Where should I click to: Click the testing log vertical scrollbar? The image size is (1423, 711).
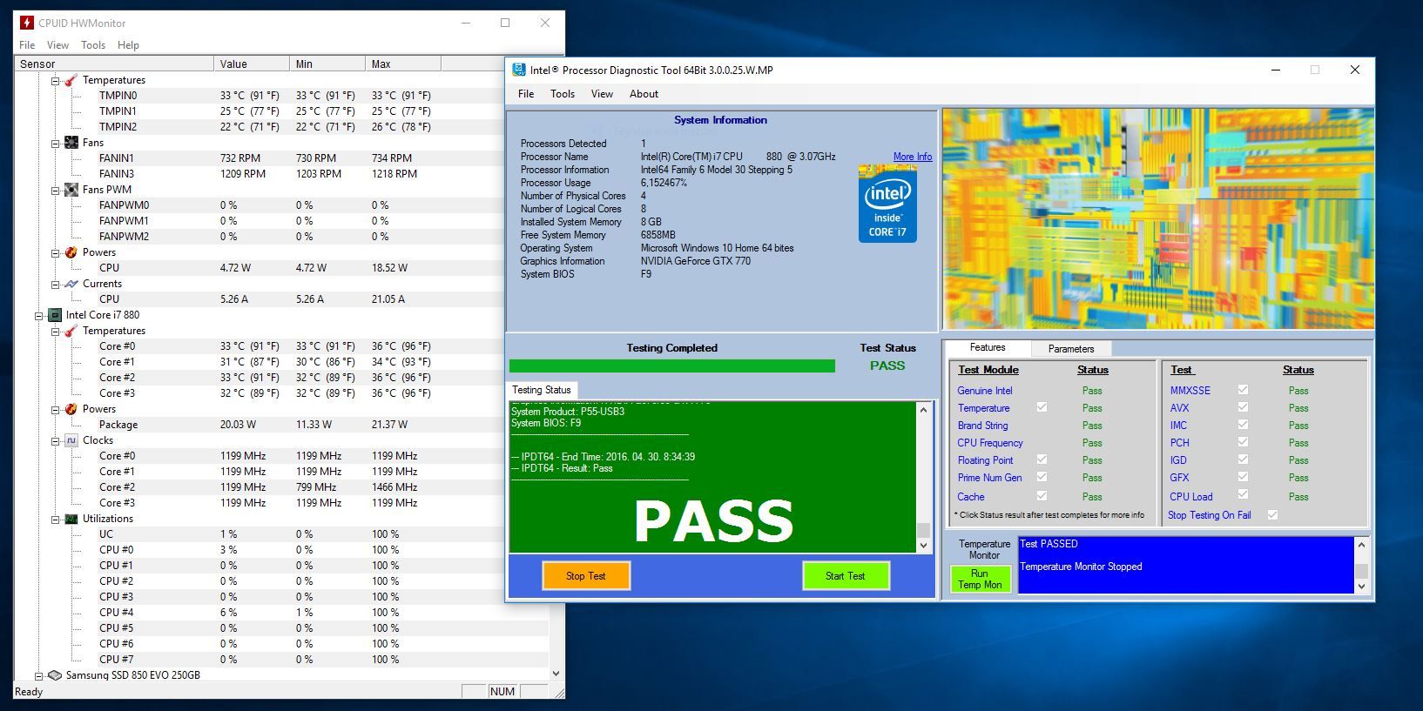click(x=924, y=477)
